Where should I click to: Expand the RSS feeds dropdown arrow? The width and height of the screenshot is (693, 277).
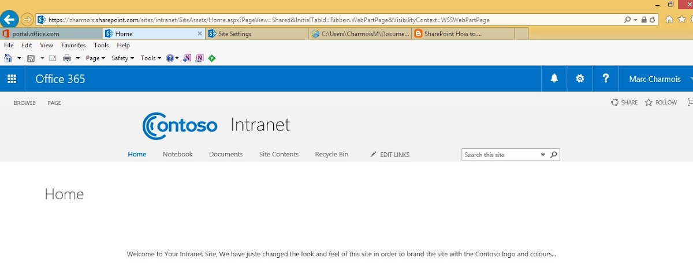coord(42,58)
